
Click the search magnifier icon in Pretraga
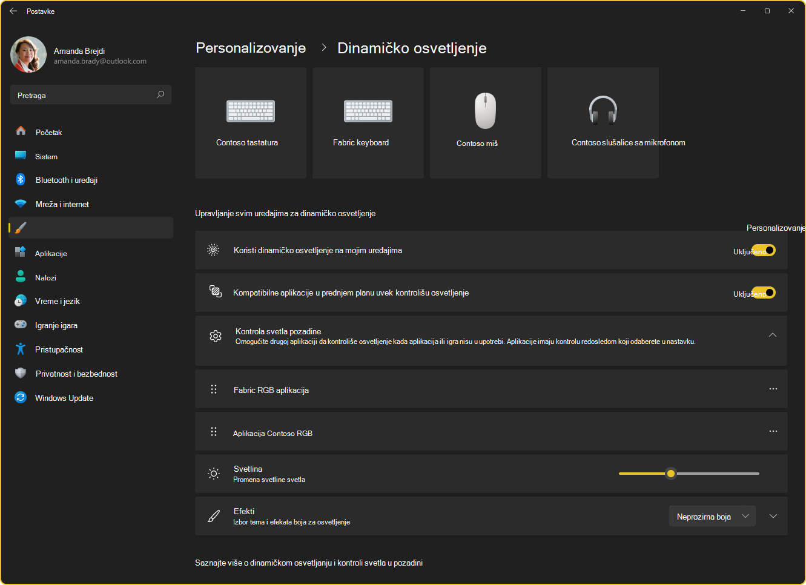click(x=160, y=94)
